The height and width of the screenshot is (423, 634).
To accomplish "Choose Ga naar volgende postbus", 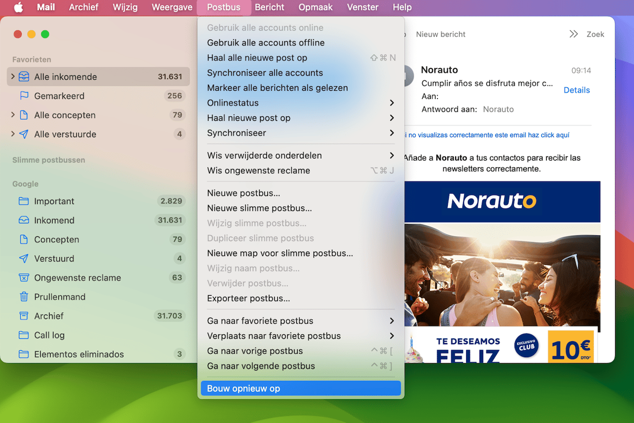I will (301, 366).
